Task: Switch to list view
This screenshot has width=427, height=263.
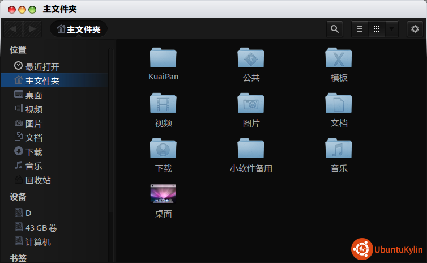Action: pos(360,29)
